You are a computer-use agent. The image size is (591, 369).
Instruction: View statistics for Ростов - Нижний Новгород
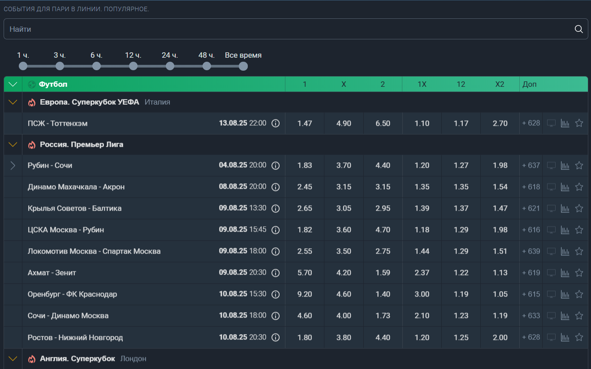[565, 337]
